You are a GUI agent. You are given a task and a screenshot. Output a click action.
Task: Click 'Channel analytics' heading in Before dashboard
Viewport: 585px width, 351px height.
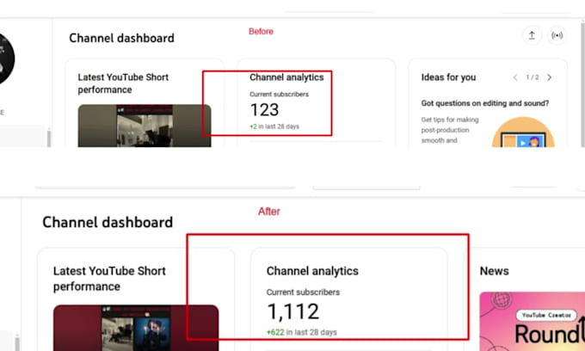(286, 77)
